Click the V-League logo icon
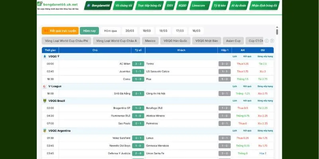 point(45,86)
